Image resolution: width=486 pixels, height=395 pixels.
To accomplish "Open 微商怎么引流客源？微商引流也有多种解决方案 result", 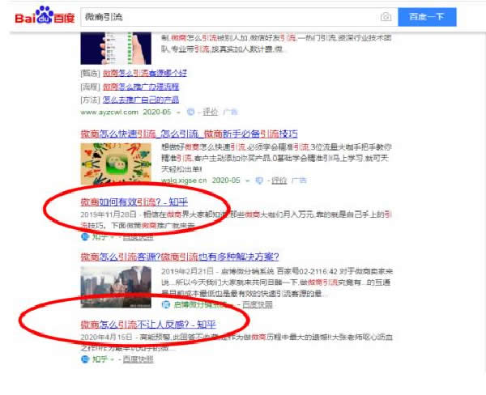I will tap(187, 257).
